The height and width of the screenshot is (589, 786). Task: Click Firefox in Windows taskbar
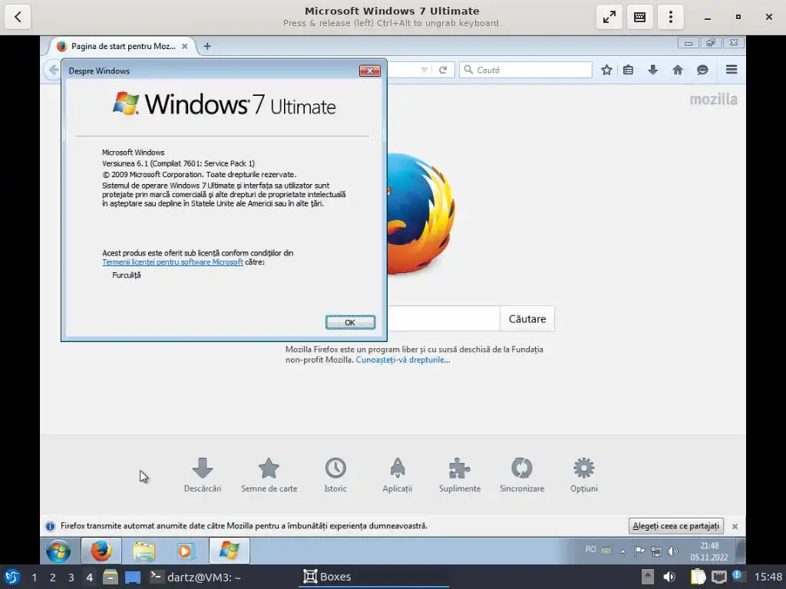point(101,551)
